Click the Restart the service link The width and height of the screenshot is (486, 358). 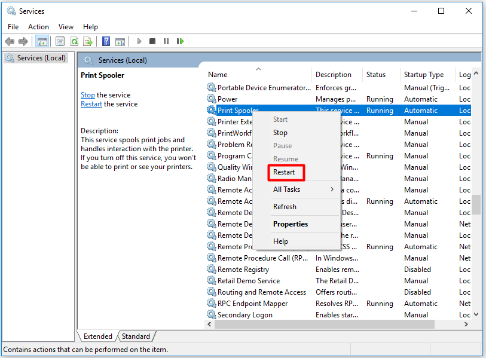coord(91,103)
